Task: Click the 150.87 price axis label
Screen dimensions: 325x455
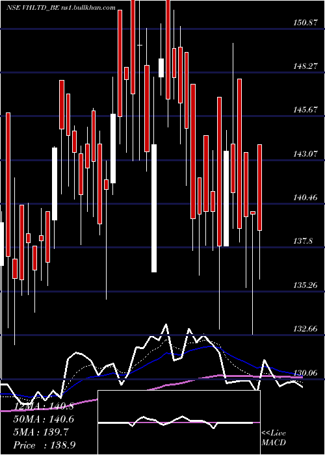Action: [305, 22]
